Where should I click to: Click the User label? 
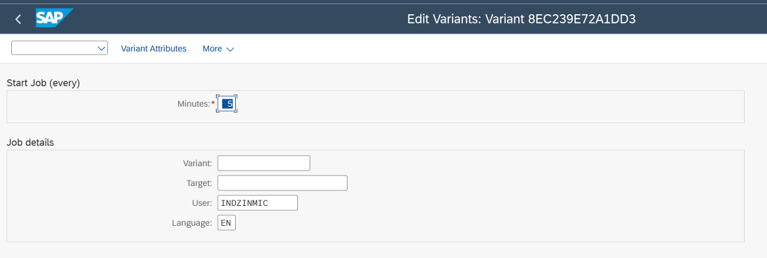point(202,203)
